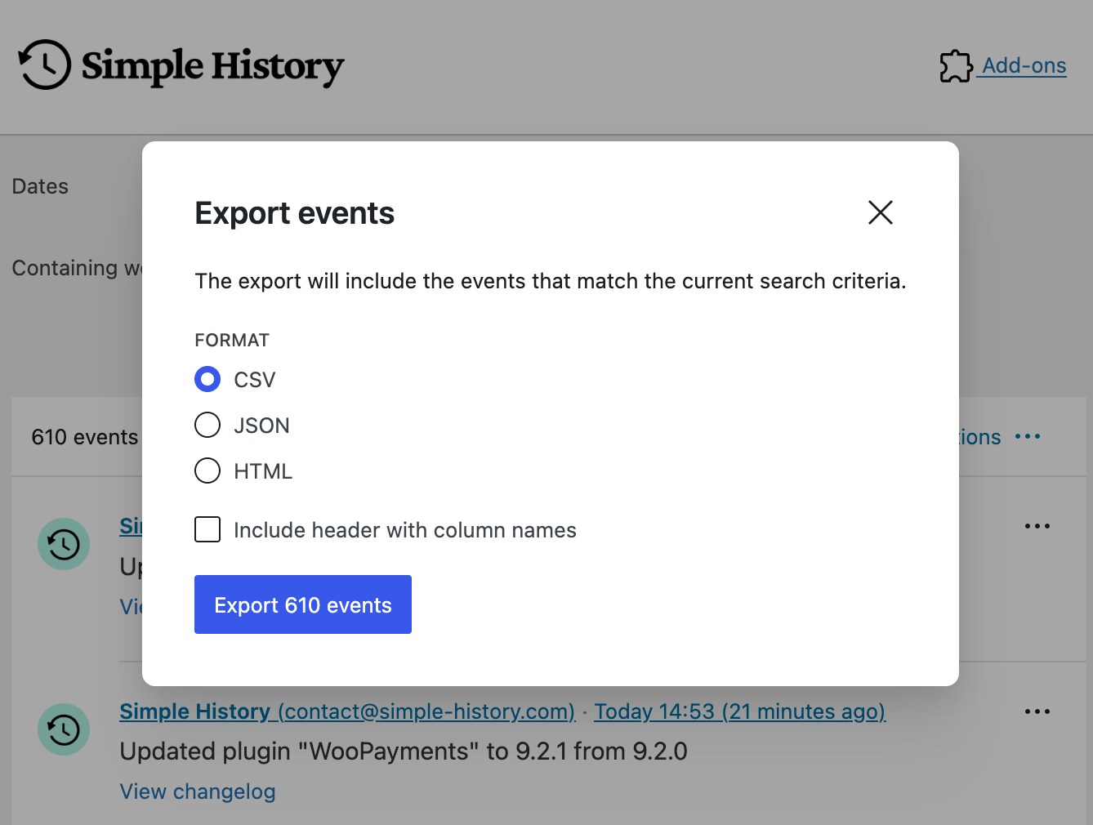This screenshot has width=1093, height=825.
Task: Pick the HTML format option
Action: [x=207, y=470]
